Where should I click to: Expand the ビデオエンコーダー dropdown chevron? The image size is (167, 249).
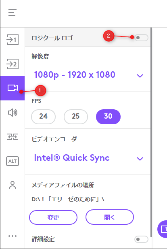(x=140, y=159)
